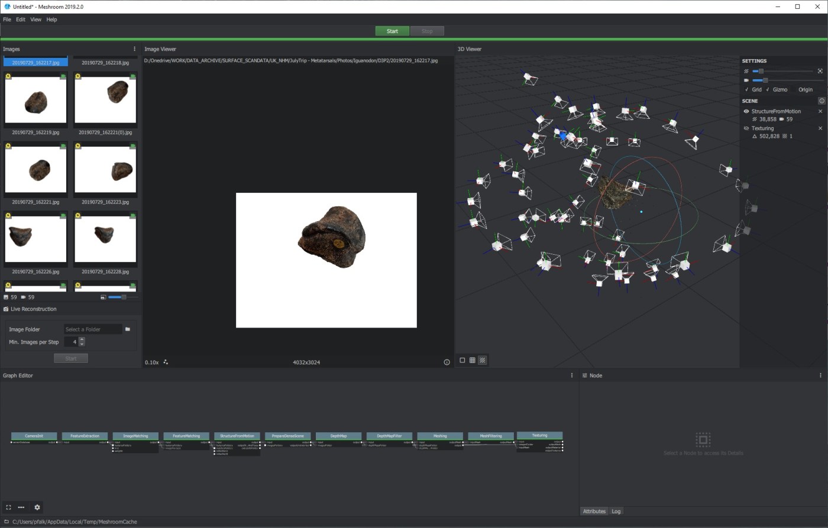Screen dimensions: 828x528
Task: Open the Graph Editor overflow menu
Action: point(571,375)
